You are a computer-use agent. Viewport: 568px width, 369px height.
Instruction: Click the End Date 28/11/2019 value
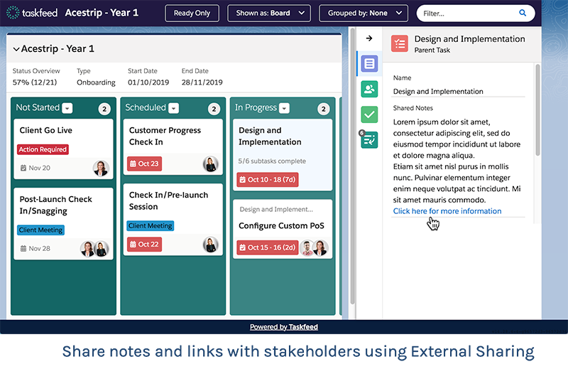click(202, 82)
